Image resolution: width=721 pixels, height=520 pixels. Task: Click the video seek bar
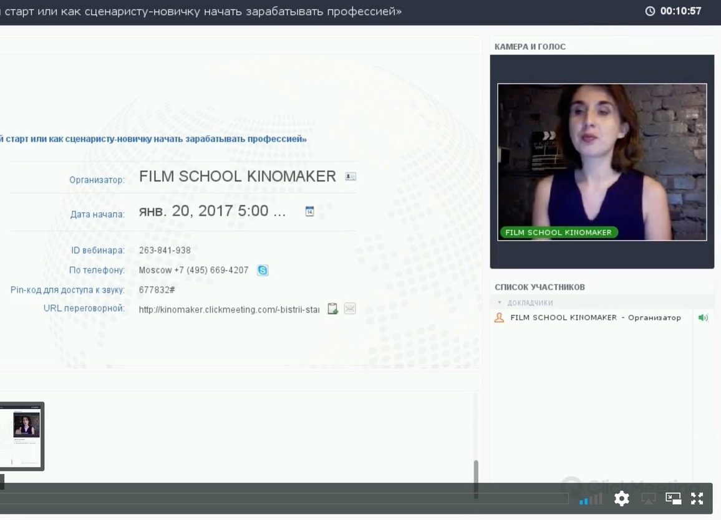[x=284, y=498]
